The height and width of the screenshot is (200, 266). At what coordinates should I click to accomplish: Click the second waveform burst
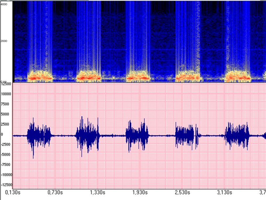(x=88, y=135)
